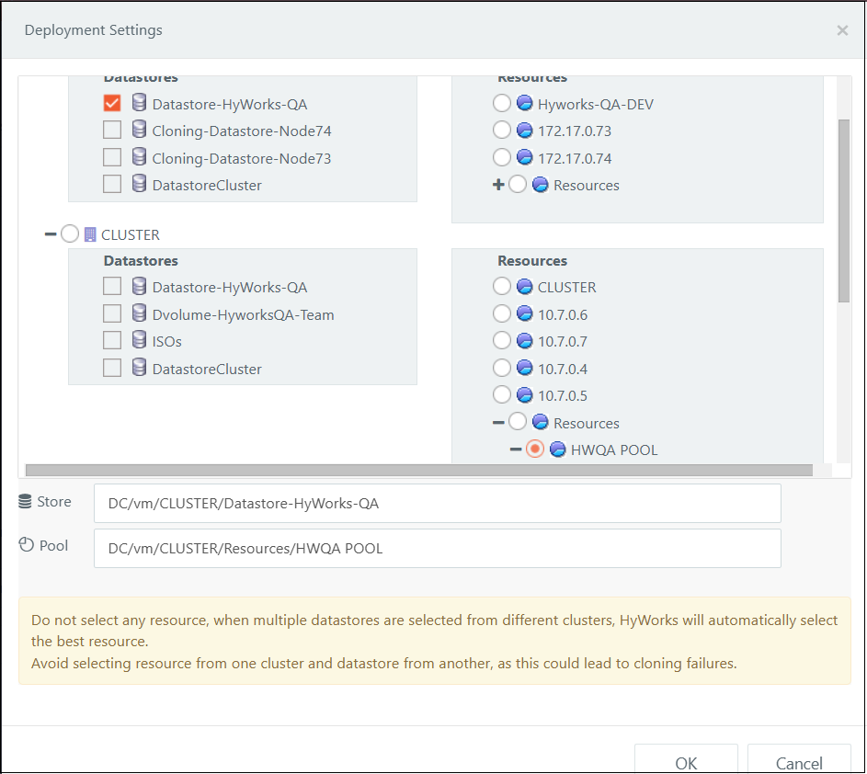Click the resource pool icon beside Hyworks-QA-DEV
The image size is (867, 774).
pyautogui.click(x=524, y=103)
